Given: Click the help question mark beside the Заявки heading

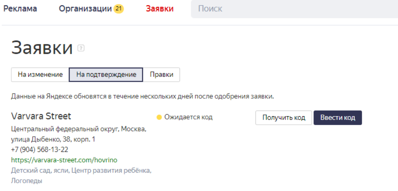Looking at the screenshot, I should click(x=81, y=48).
